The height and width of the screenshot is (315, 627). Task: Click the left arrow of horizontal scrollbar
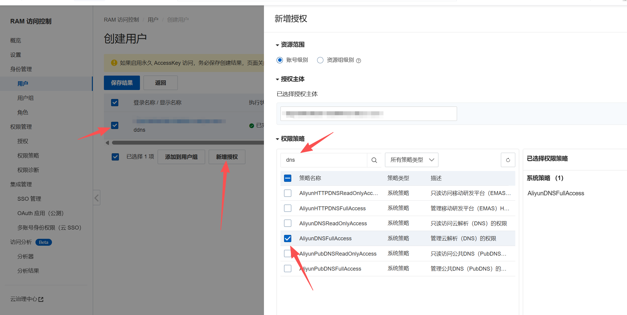coord(108,143)
